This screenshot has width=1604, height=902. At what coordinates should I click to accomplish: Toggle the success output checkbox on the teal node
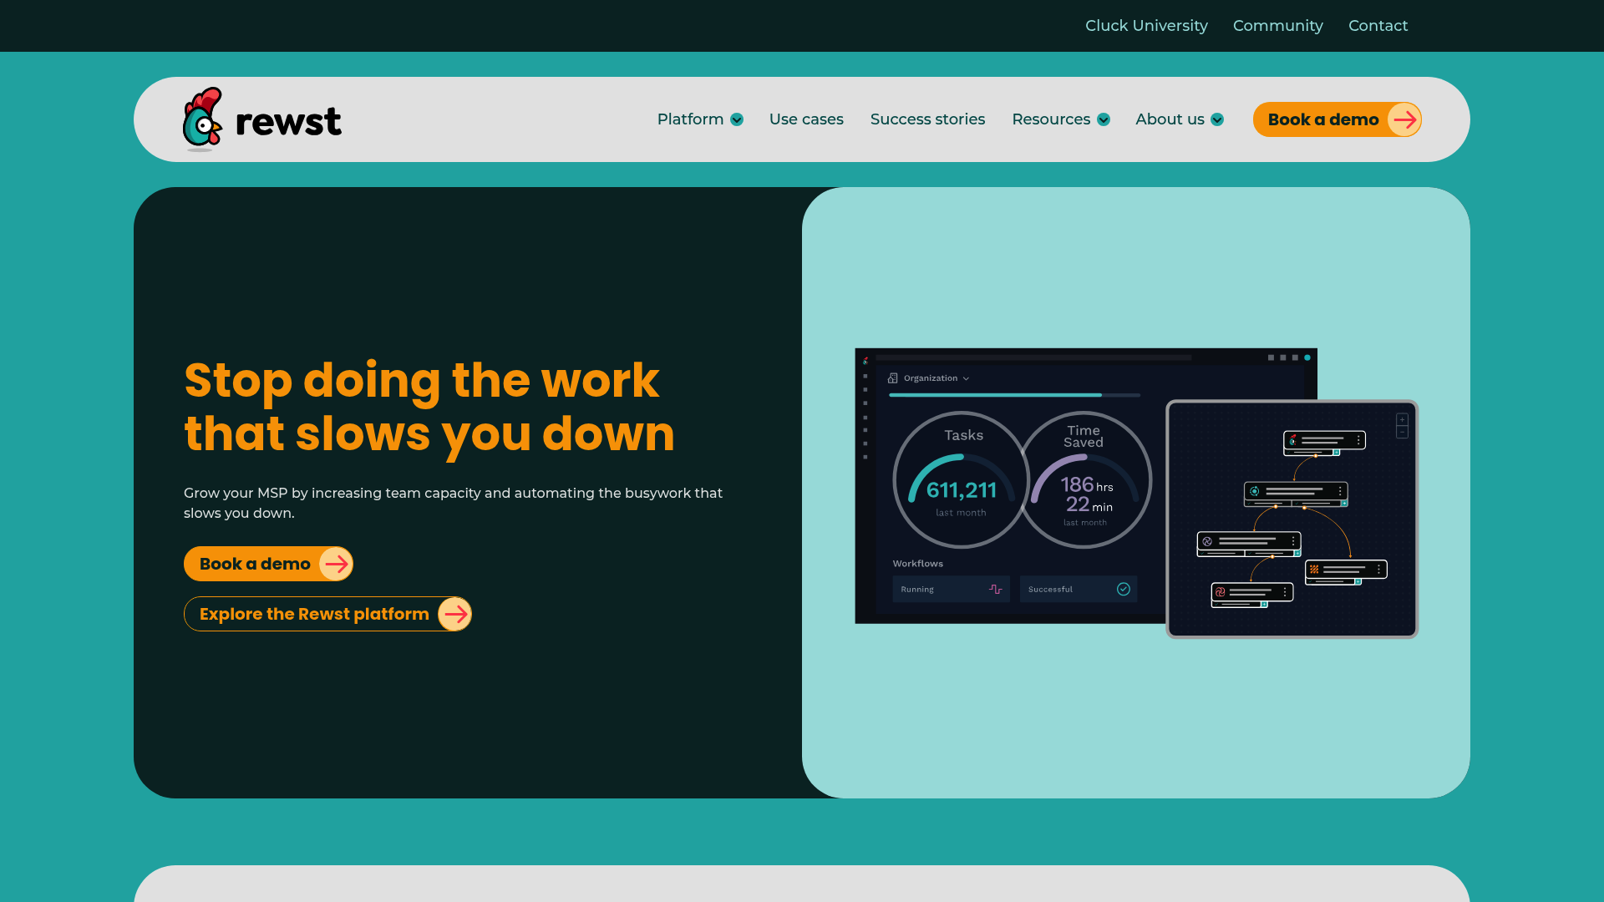[1249, 504]
